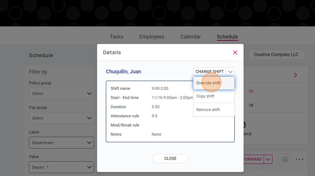Expand the Labor Department dropdown
Image resolution: width=315 pixels, height=176 pixels.
(62, 143)
